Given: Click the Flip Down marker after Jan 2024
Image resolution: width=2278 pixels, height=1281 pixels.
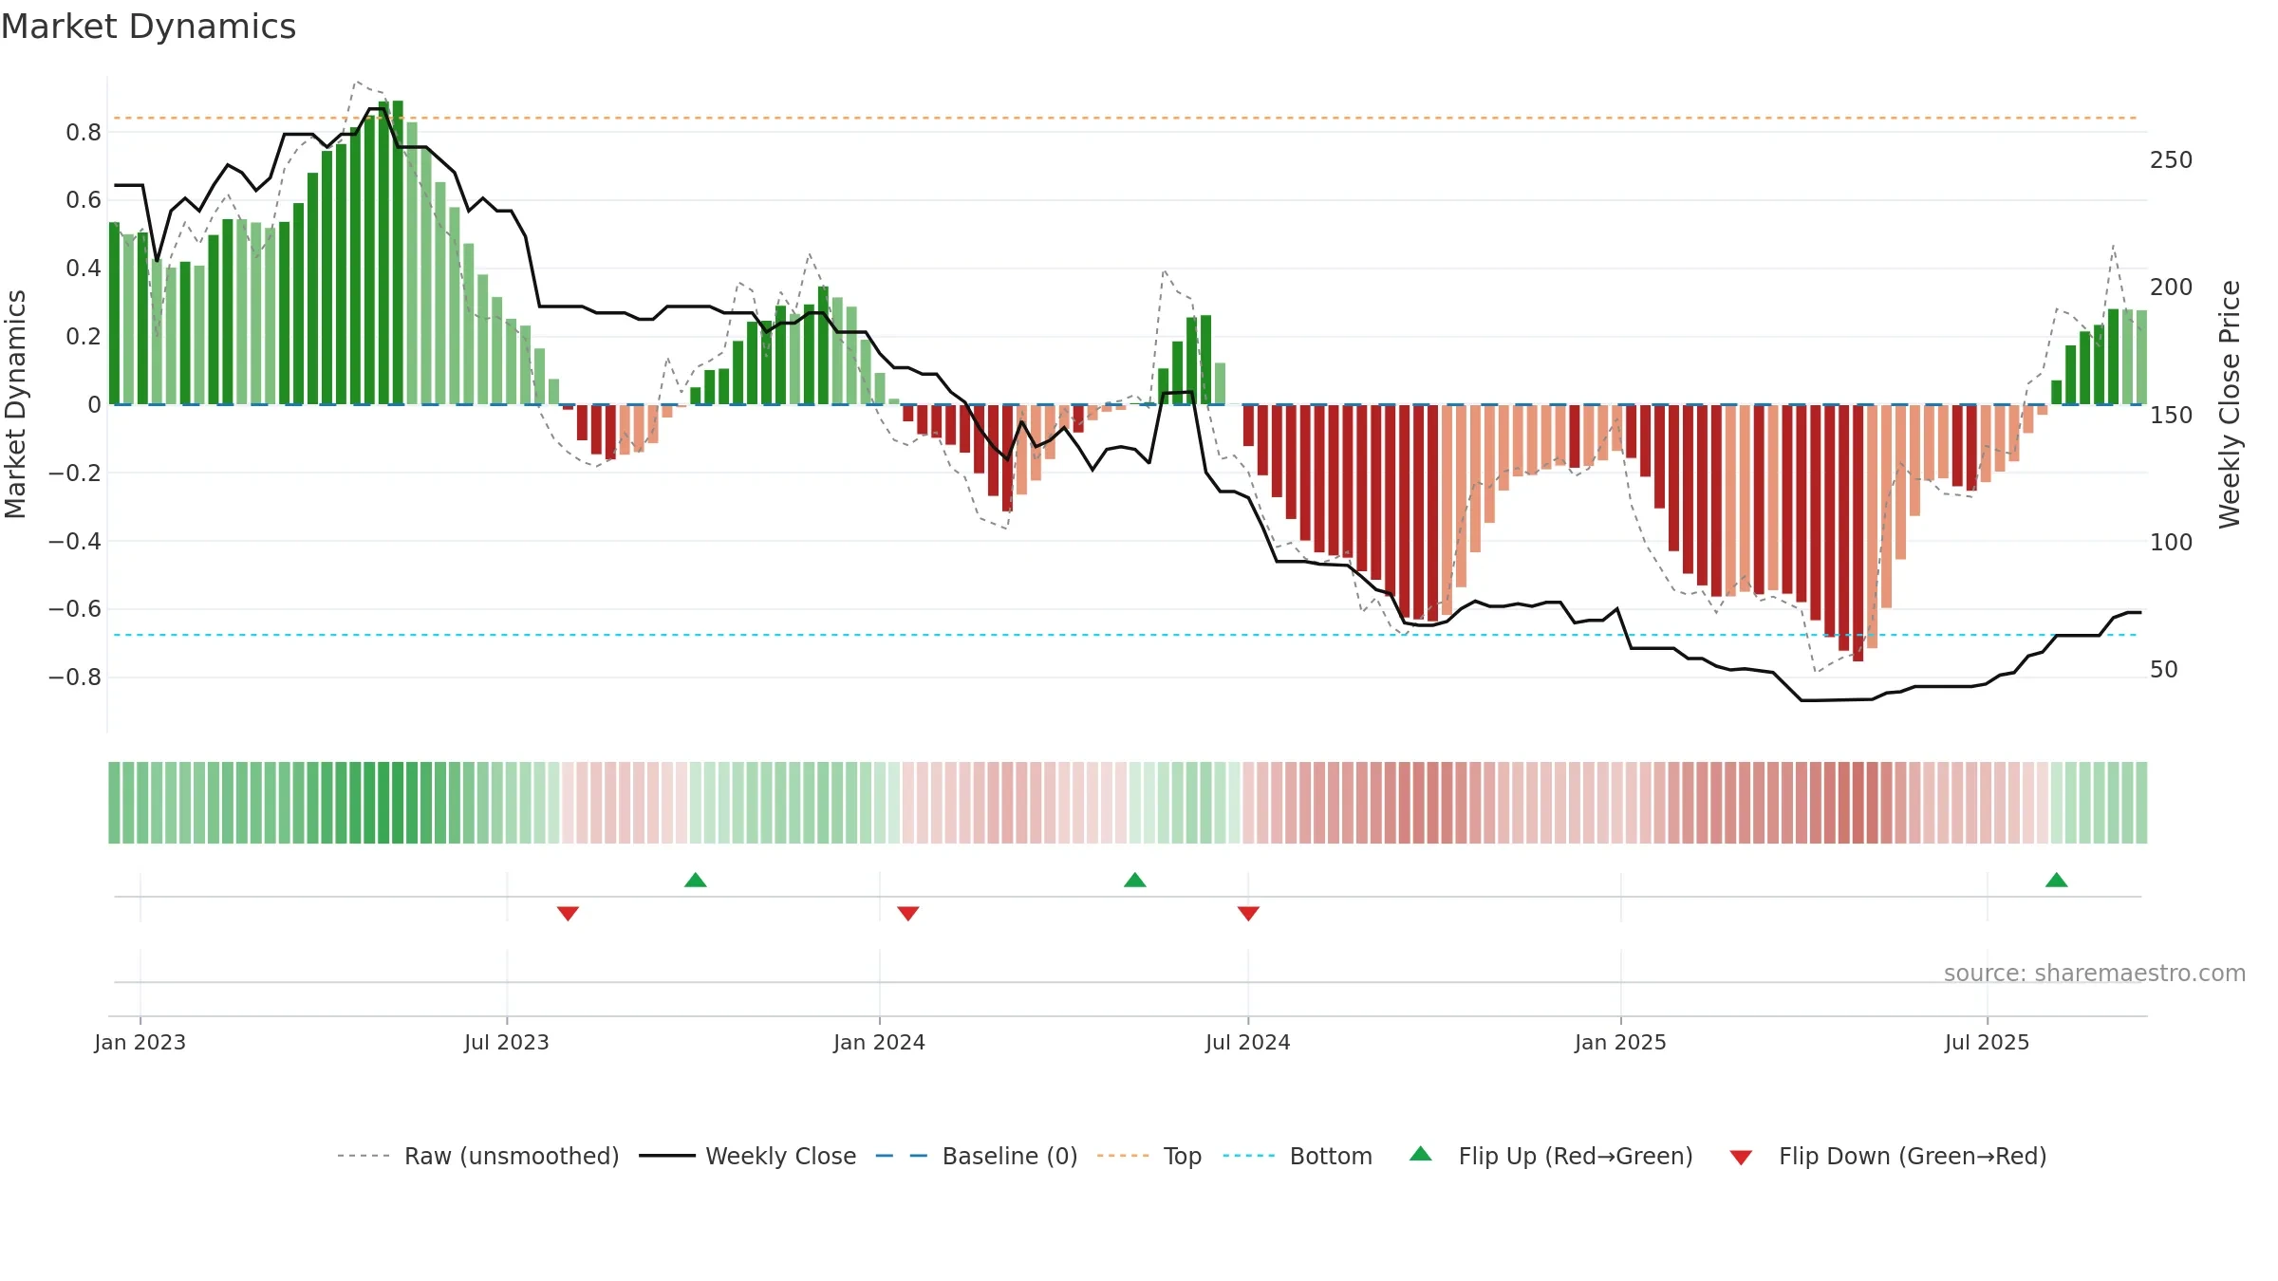Looking at the screenshot, I should click(908, 913).
